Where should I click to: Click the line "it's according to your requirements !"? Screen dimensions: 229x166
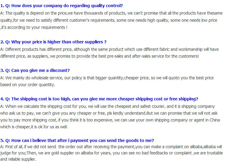[34, 27]
